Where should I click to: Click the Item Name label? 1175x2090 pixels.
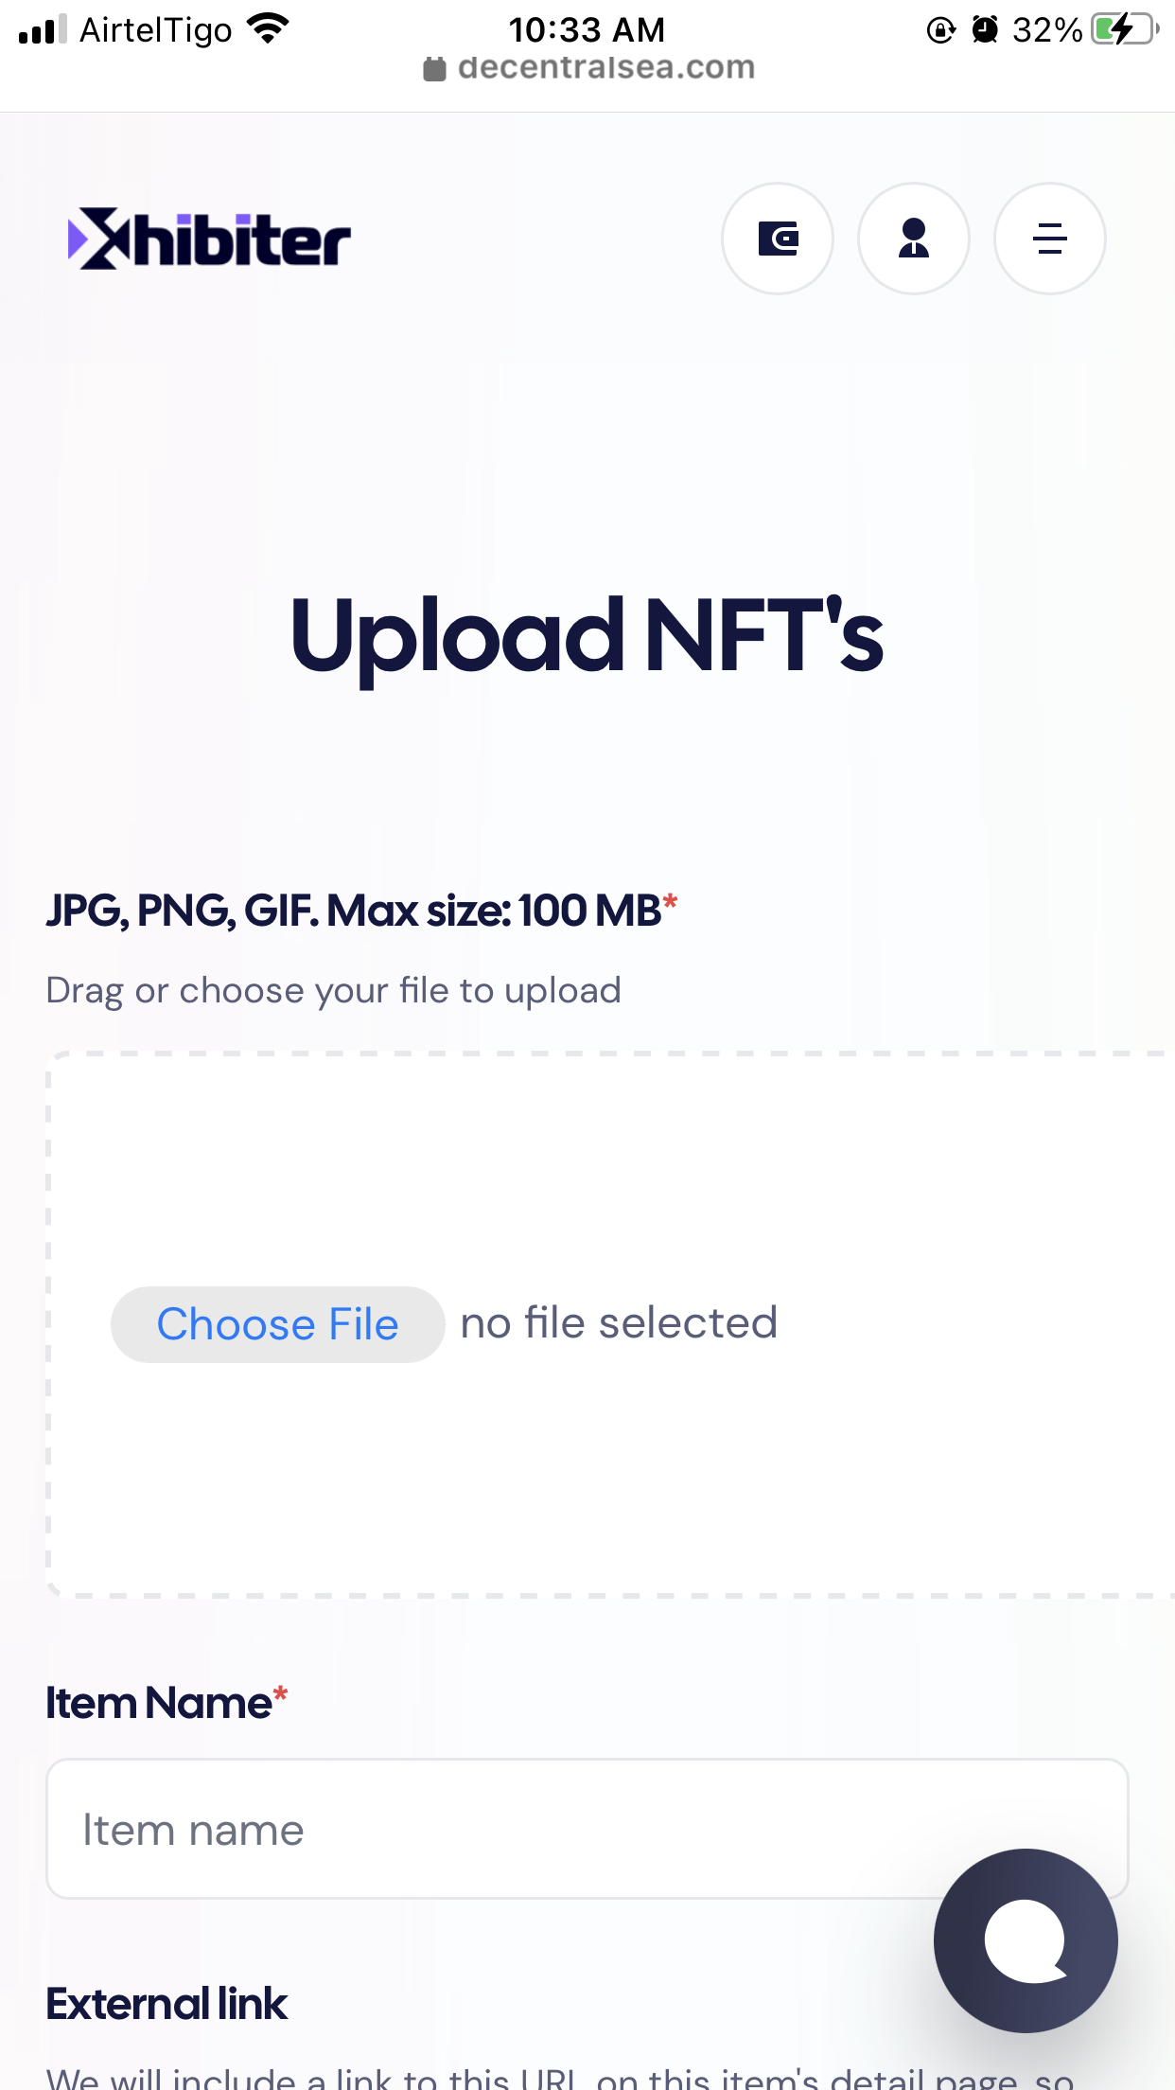pos(159,1703)
